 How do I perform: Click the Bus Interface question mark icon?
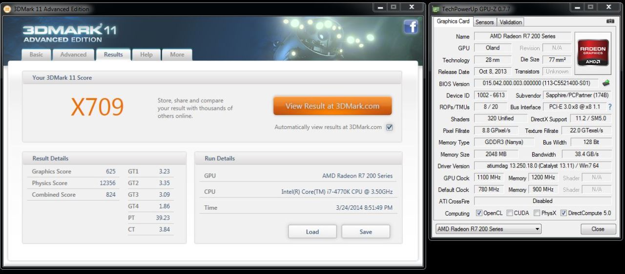pos(609,107)
